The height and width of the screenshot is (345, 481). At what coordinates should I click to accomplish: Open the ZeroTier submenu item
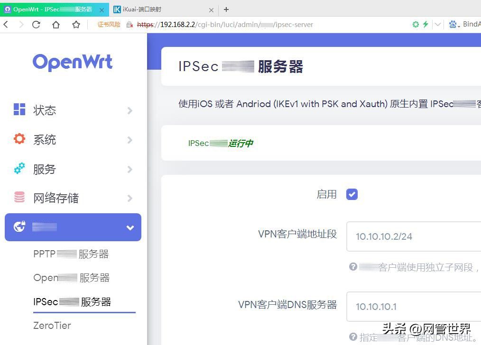coord(52,326)
